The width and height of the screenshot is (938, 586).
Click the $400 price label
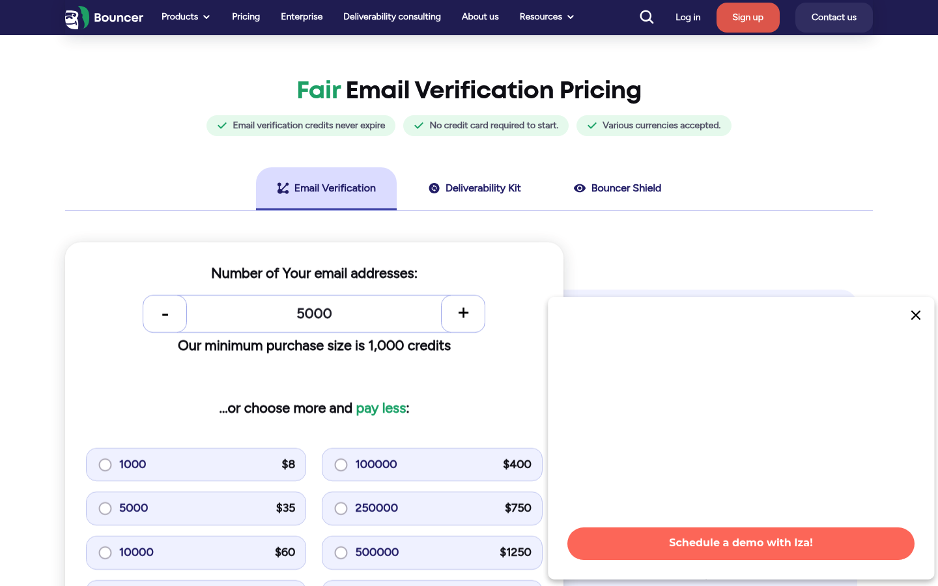point(517,464)
